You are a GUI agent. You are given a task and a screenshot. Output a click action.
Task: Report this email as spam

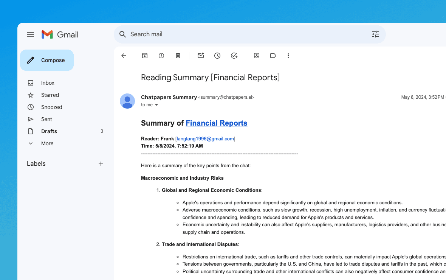coord(161,56)
